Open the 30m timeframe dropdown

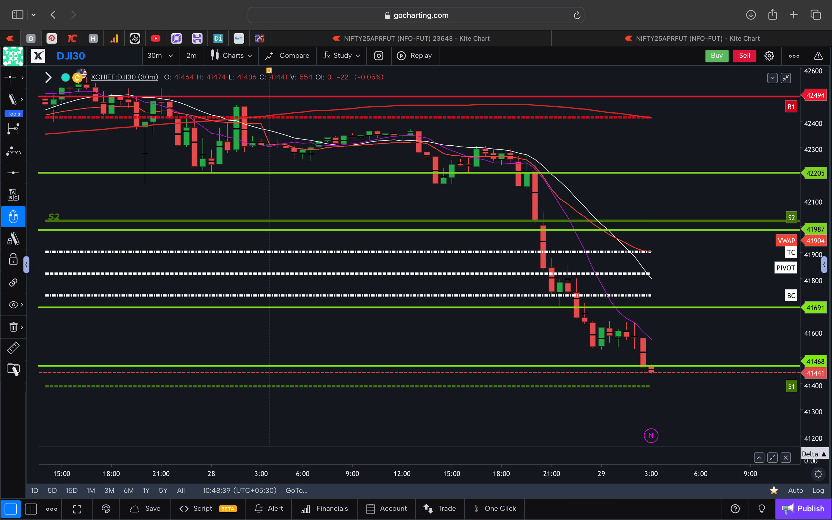click(160, 55)
